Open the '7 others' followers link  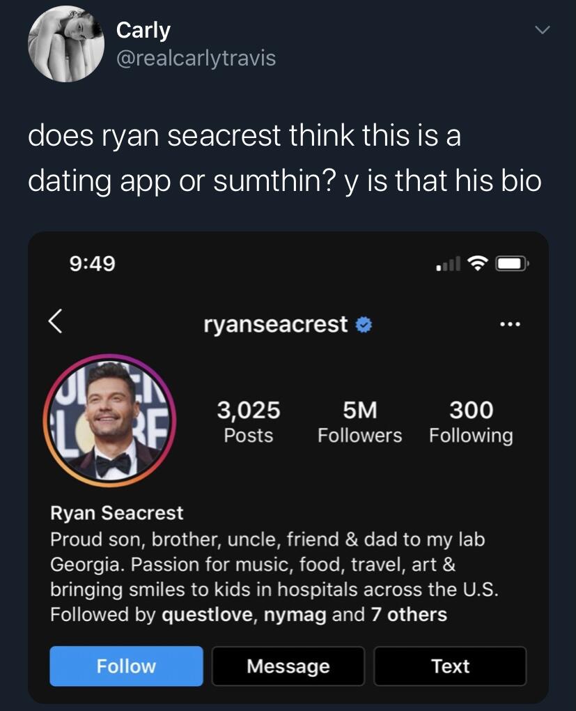point(408,614)
